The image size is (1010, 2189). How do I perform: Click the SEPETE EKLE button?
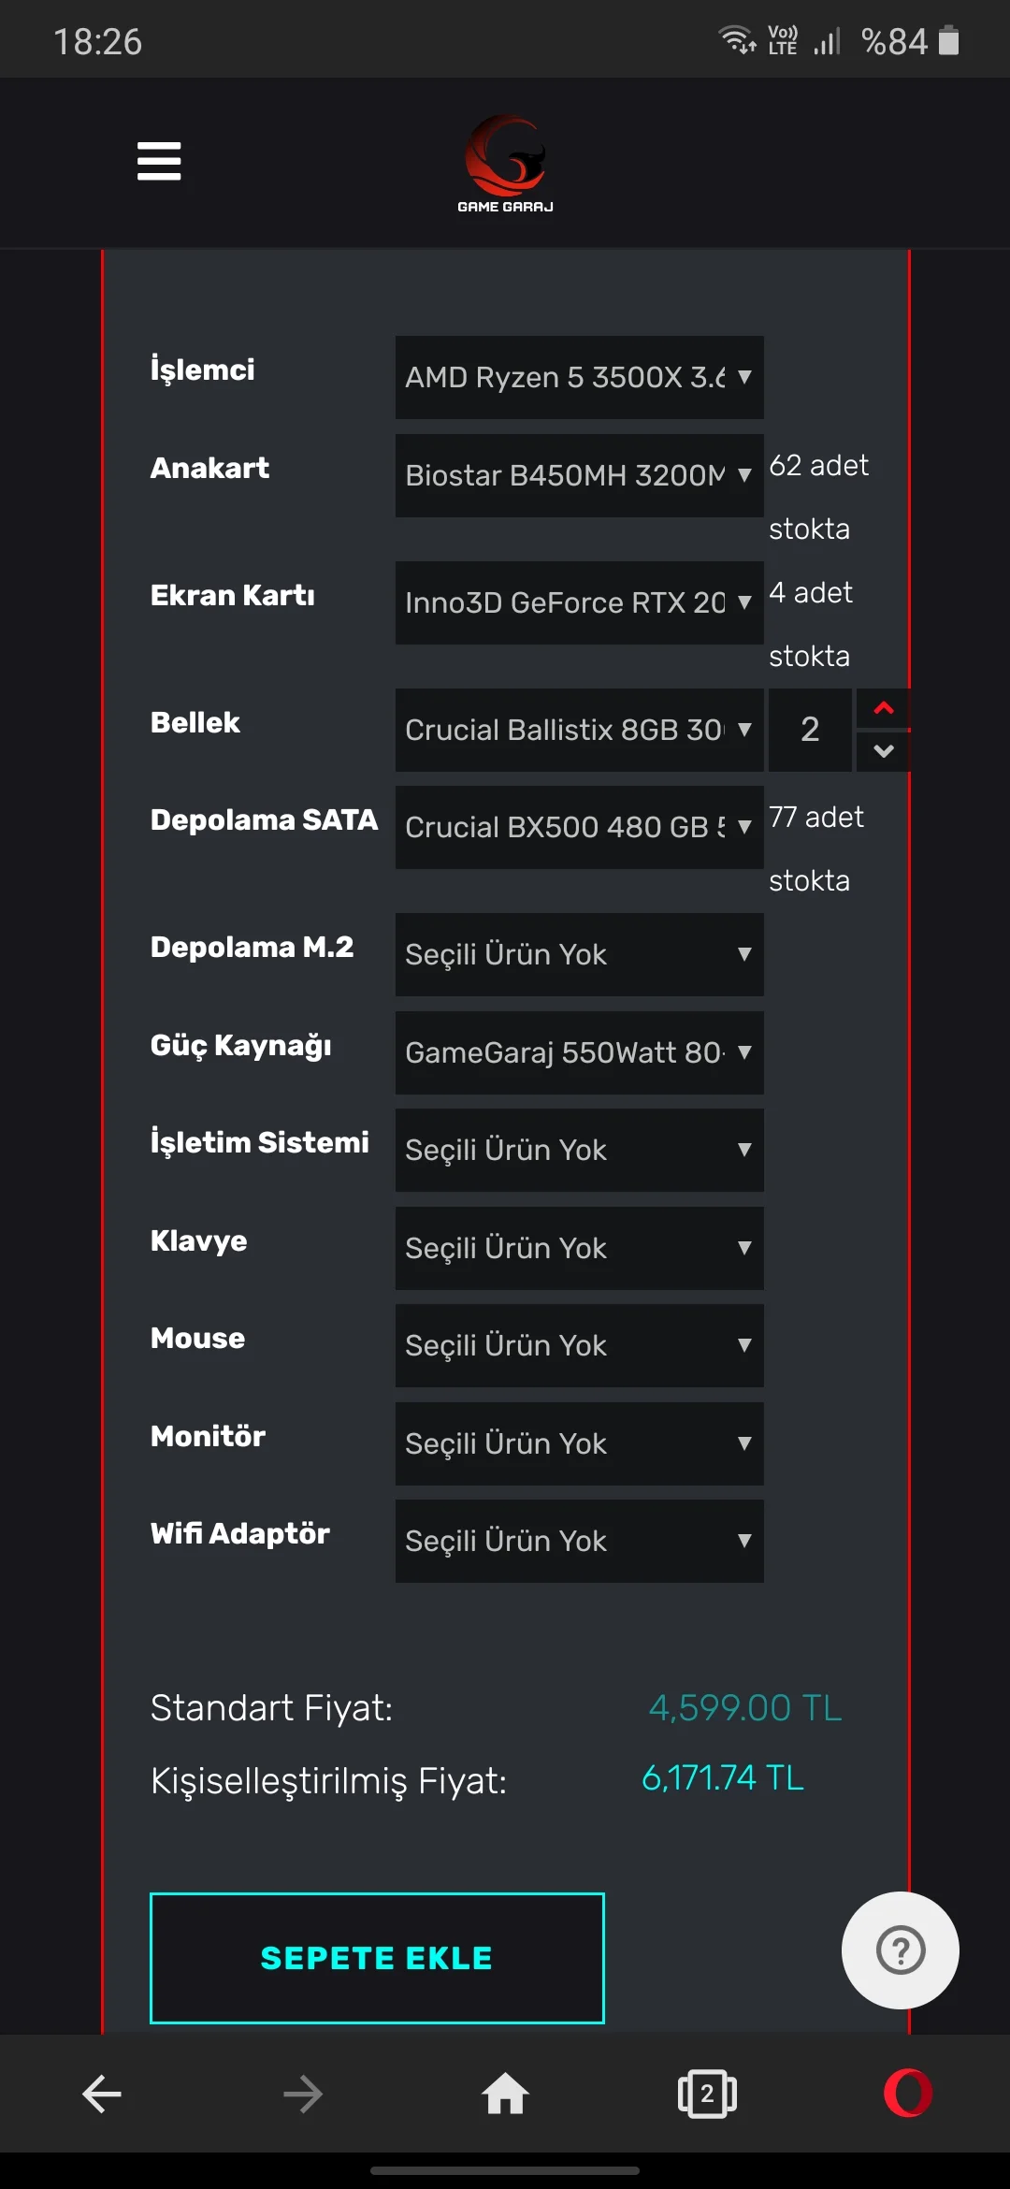[x=377, y=1958]
